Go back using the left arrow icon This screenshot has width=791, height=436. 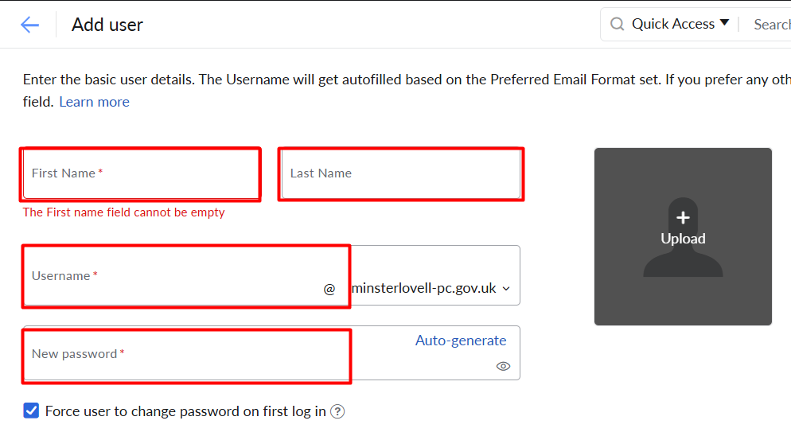click(29, 25)
